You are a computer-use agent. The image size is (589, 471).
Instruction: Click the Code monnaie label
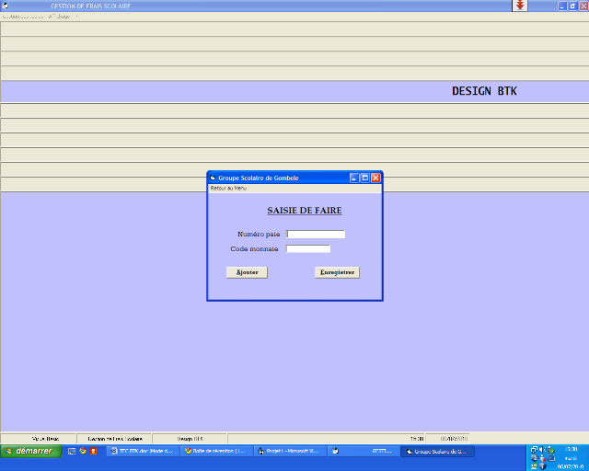pyautogui.click(x=254, y=248)
